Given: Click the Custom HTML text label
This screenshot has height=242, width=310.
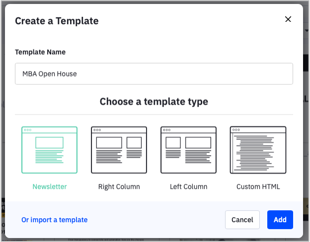Looking at the screenshot, I should tap(258, 186).
